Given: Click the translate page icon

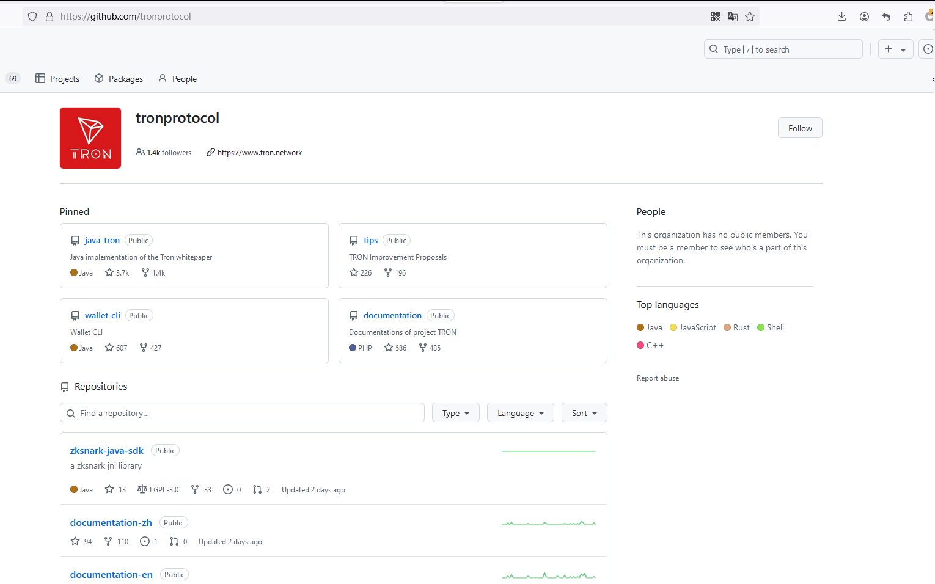Looking at the screenshot, I should pos(733,16).
